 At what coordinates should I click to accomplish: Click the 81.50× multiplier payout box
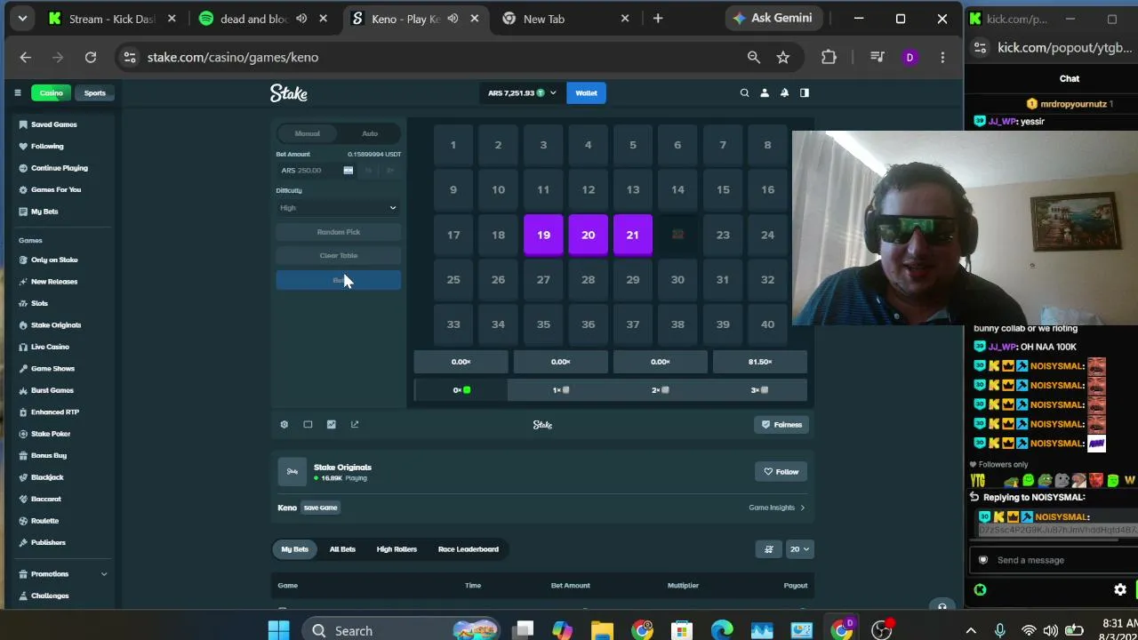[x=760, y=362]
